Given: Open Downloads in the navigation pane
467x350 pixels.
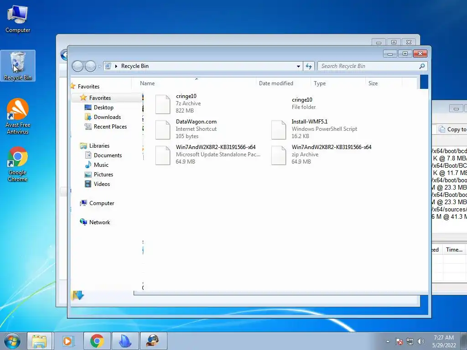Looking at the screenshot, I should tap(107, 117).
